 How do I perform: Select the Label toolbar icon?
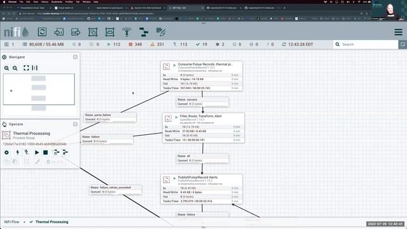(x=161, y=32)
